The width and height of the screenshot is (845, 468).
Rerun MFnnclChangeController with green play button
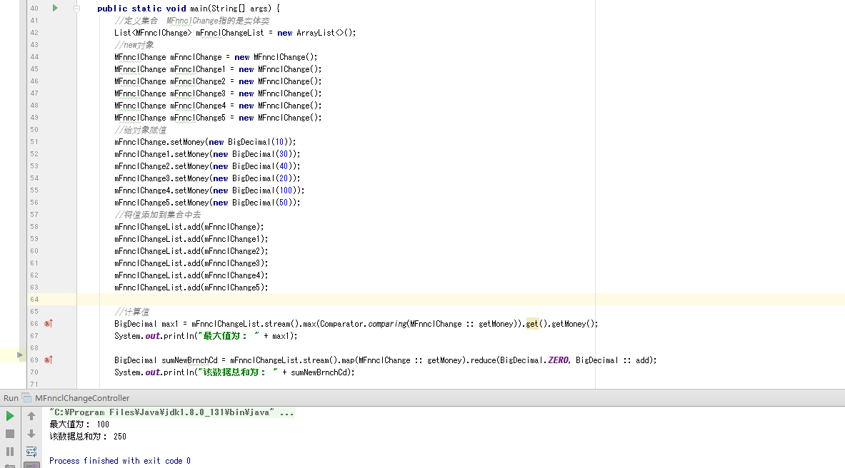point(10,416)
